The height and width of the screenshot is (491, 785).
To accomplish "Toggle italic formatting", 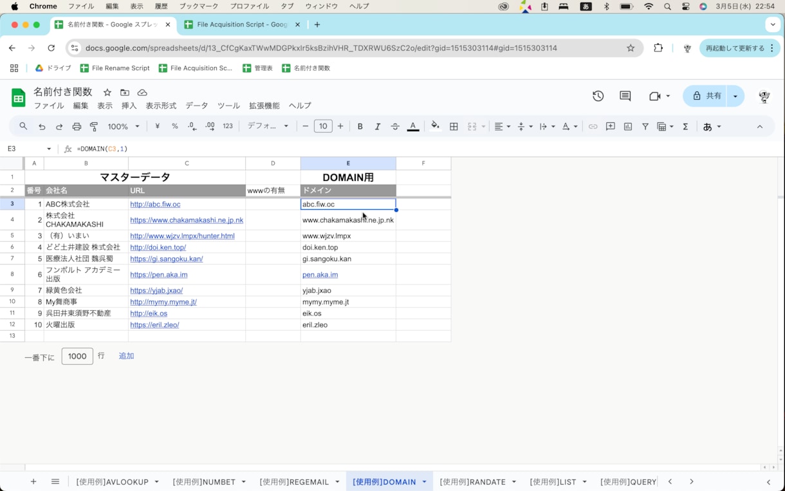I will pyautogui.click(x=378, y=127).
